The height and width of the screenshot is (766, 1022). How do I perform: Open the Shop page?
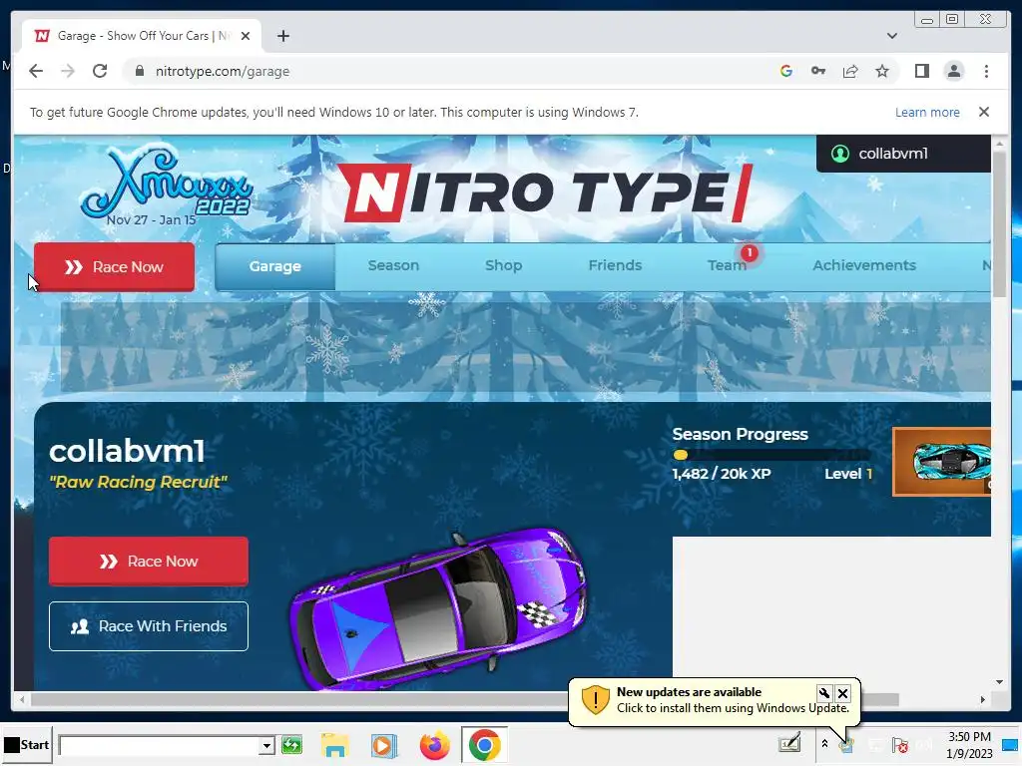(x=503, y=265)
